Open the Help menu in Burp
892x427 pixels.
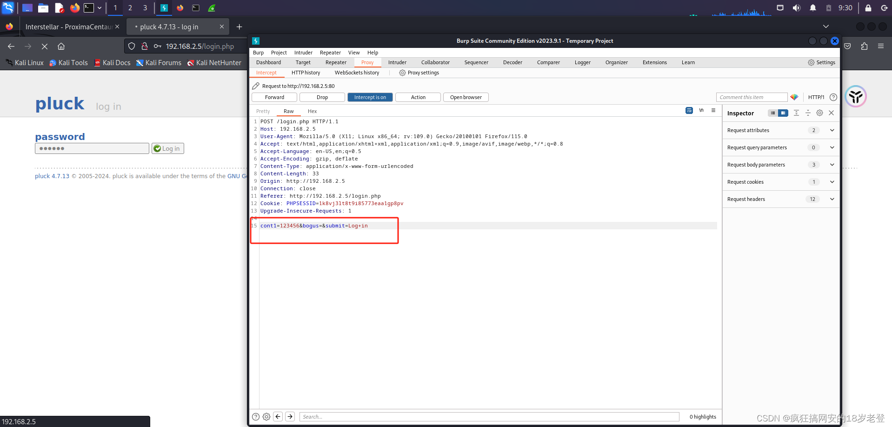373,53
